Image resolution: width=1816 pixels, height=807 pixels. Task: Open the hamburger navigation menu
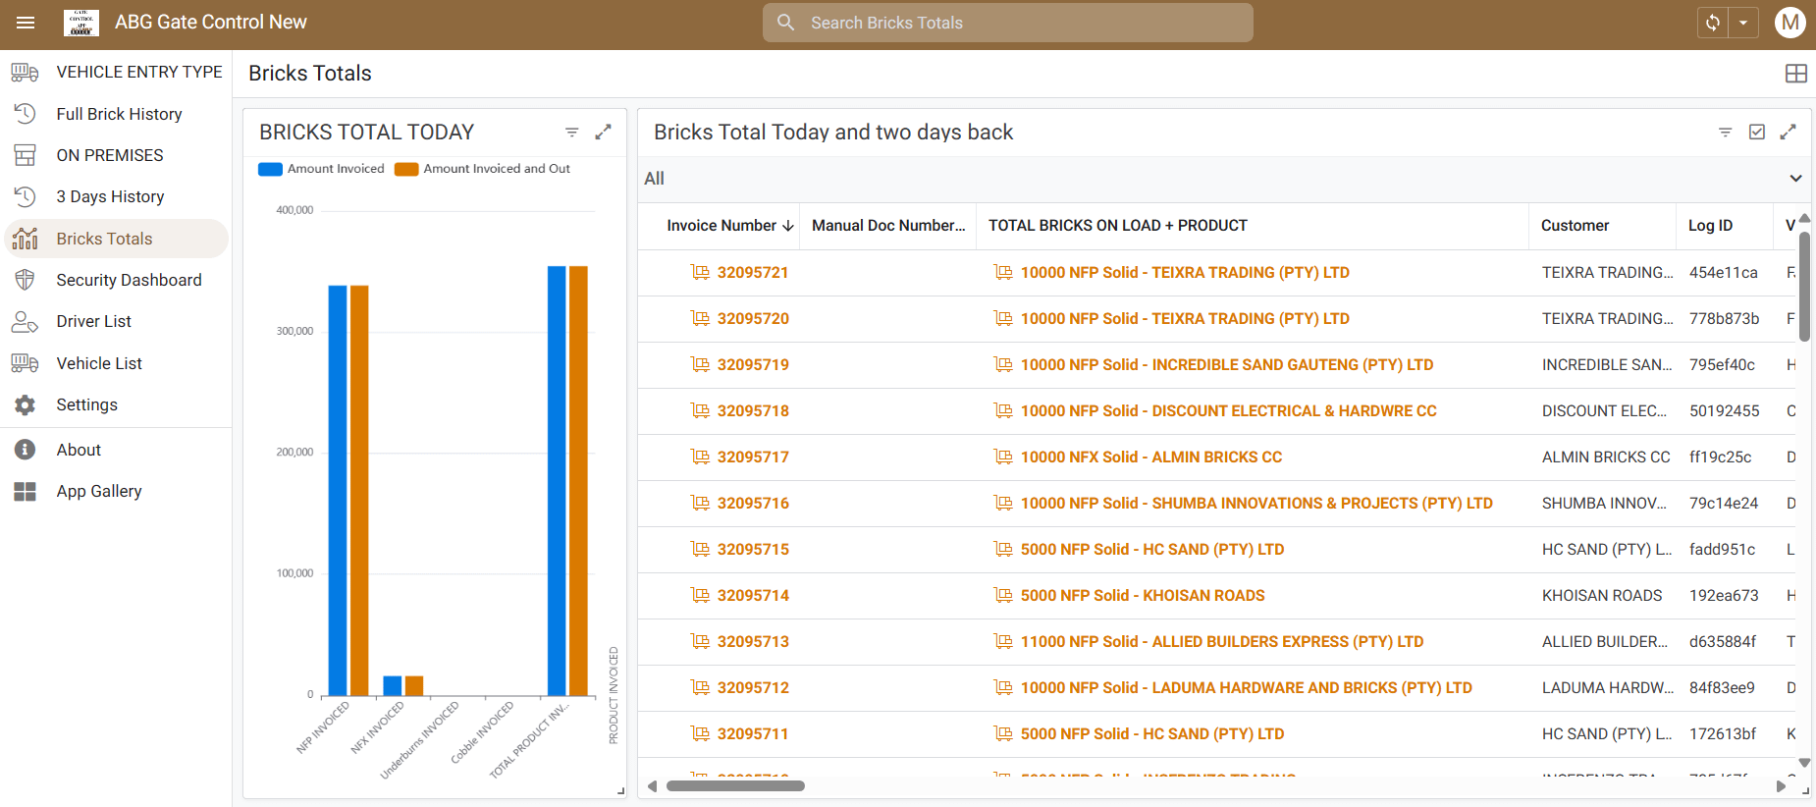coord(26,23)
